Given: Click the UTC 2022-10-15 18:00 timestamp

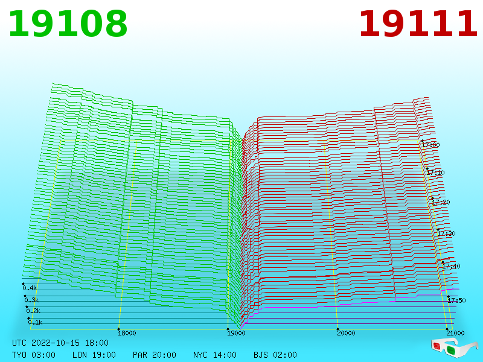Looking at the screenshot, I should click(60, 343).
